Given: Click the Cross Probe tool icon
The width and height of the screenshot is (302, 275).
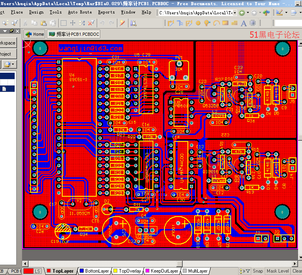Looking at the screenshot, I should point(122,23).
